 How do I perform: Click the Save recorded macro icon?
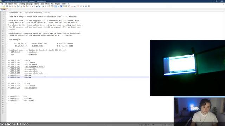pyautogui.click(x=89, y=6)
